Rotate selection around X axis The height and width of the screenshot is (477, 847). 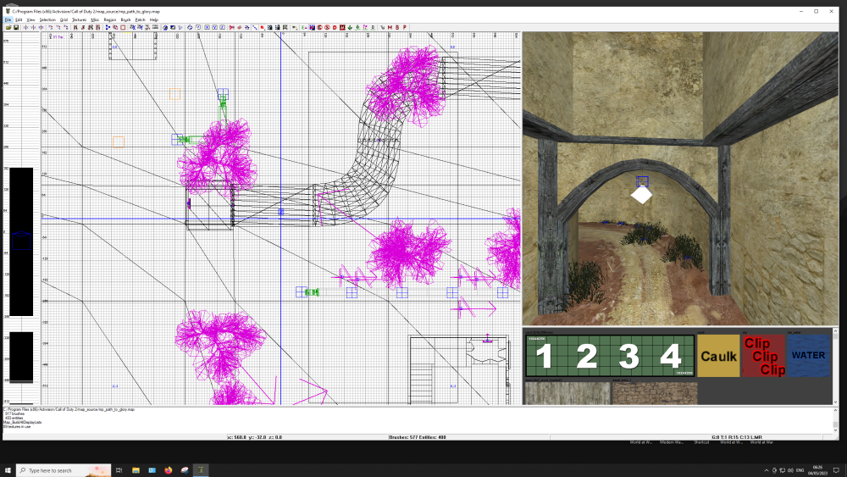click(x=51, y=27)
